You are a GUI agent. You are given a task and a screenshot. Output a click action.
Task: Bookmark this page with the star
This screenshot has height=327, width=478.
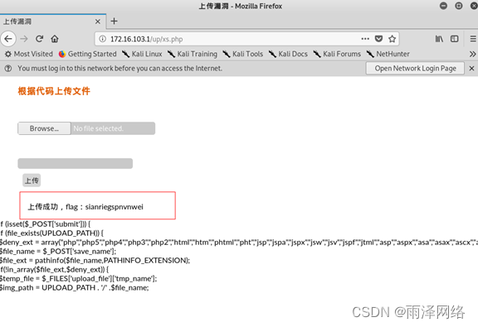(x=392, y=39)
